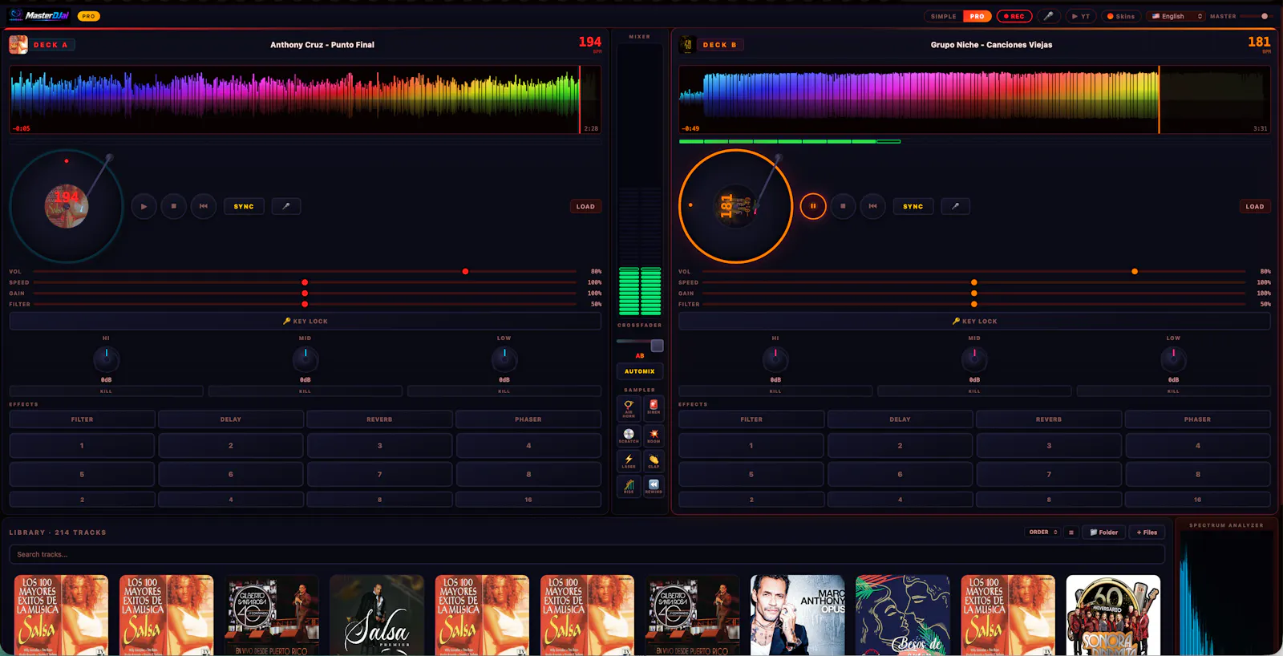Image resolution: width=1283 pixels, height=656 pixels.
Task: Adjust the MASTER volume slider
Action: 1257,16
